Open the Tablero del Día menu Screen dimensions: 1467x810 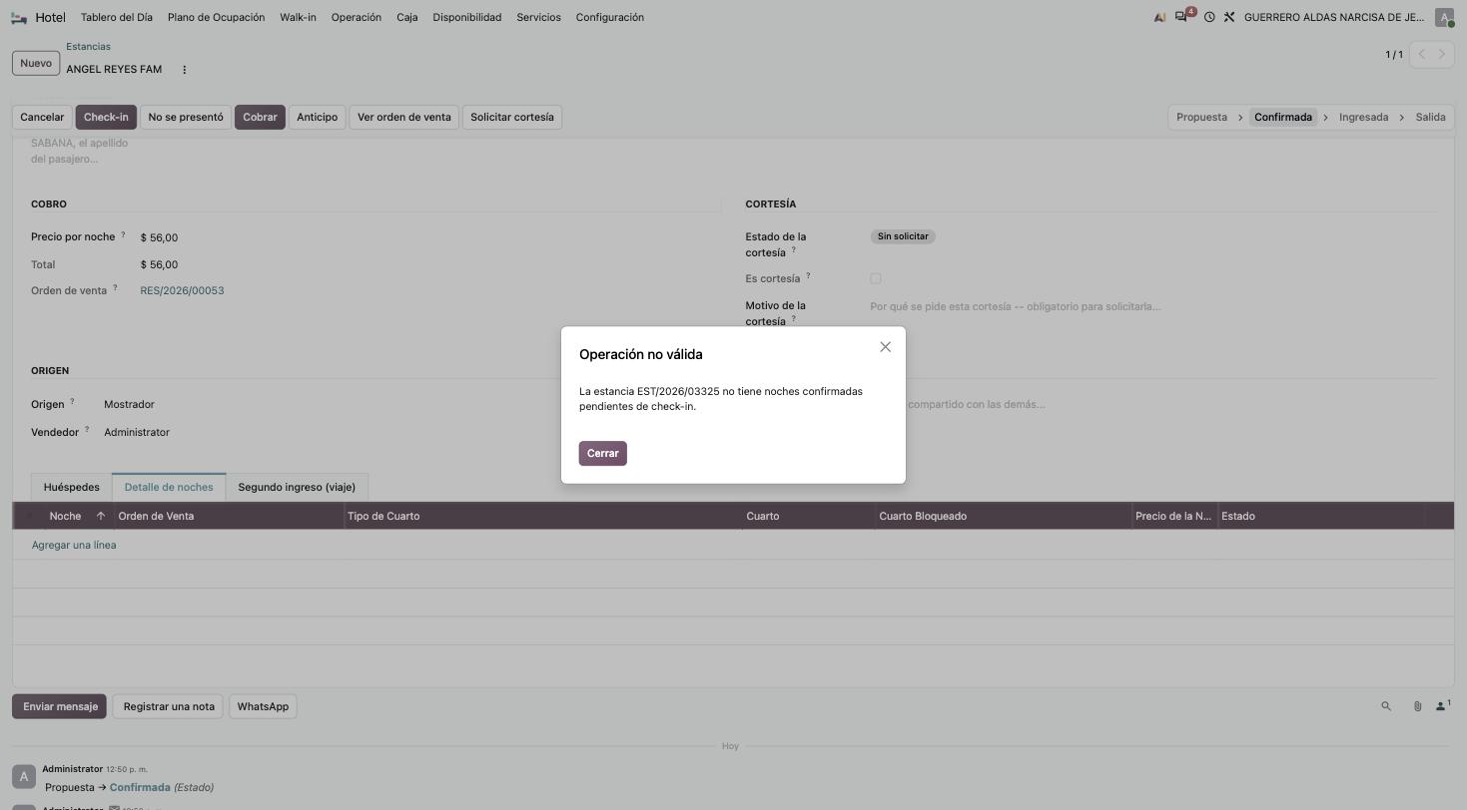click(x=117, y=17)
